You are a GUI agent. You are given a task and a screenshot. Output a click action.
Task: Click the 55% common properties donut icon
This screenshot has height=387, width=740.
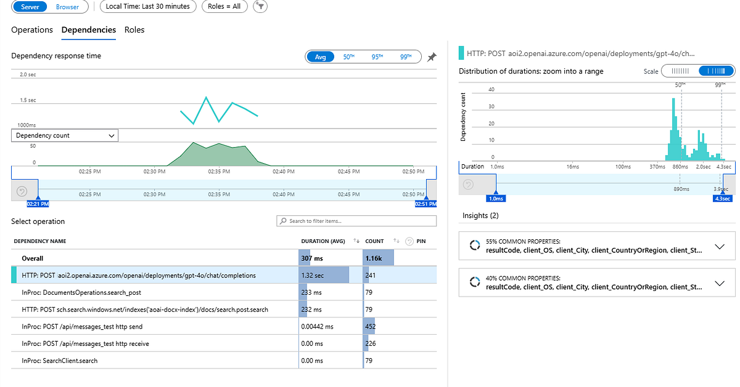pyautogui.click(x=474, y=245)
